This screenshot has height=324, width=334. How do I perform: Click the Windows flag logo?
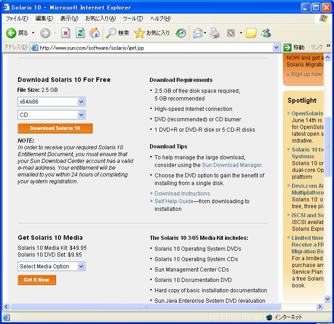[324, 19]
